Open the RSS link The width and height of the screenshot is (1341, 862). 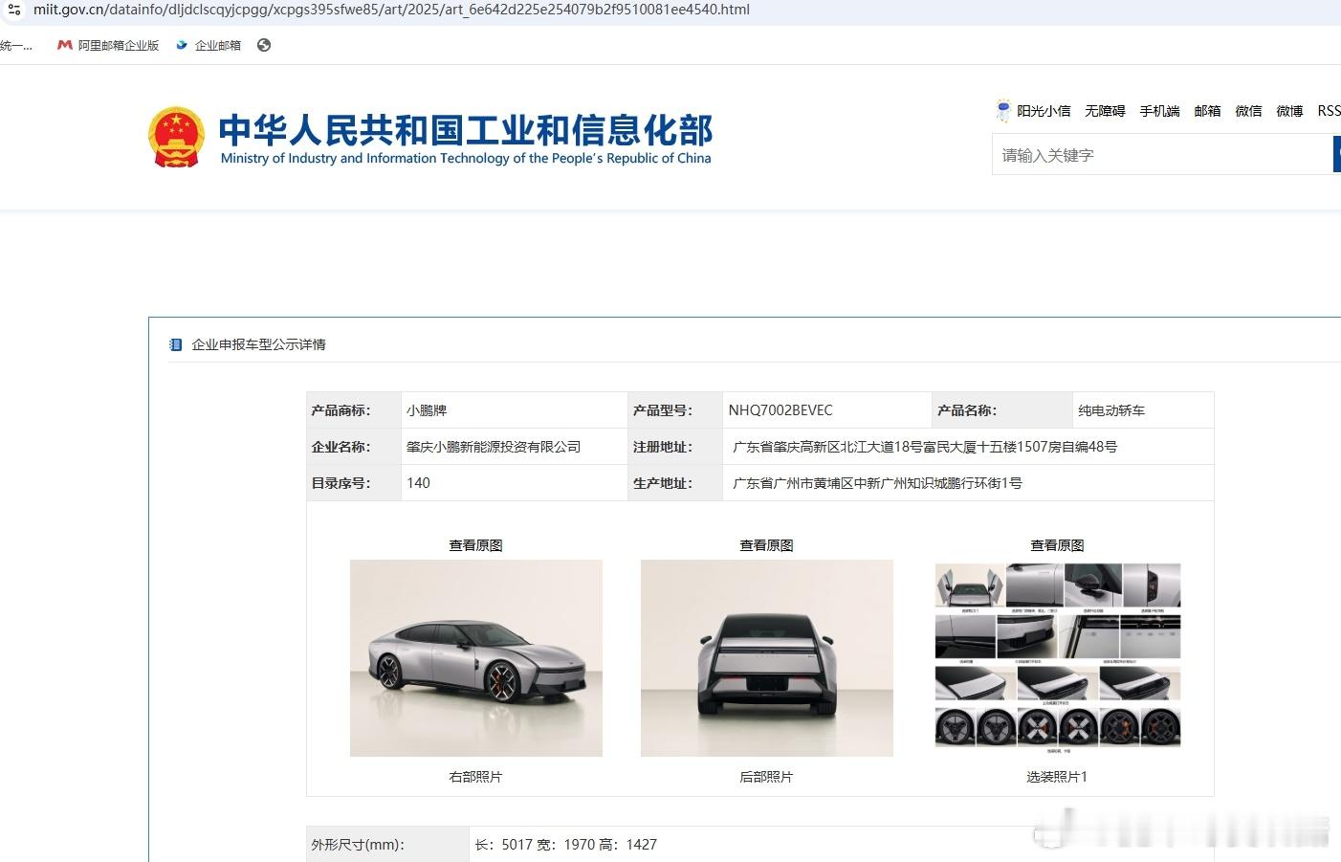coord(1329,111)
